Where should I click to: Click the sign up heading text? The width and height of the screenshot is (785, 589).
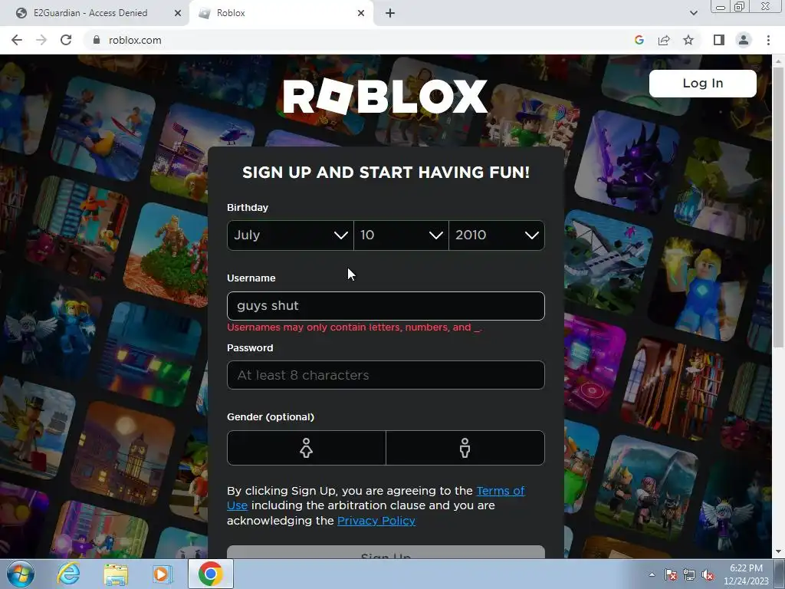coord(386,173)
